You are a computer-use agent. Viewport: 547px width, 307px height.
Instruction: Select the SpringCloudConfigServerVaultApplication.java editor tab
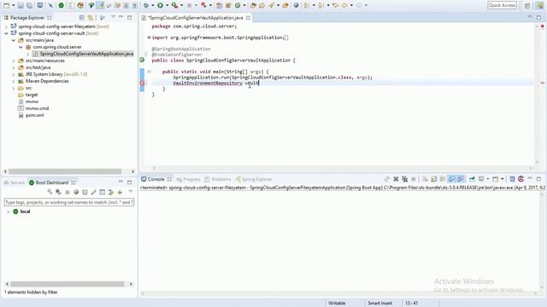pyautogui.click(x=196, y=17)
